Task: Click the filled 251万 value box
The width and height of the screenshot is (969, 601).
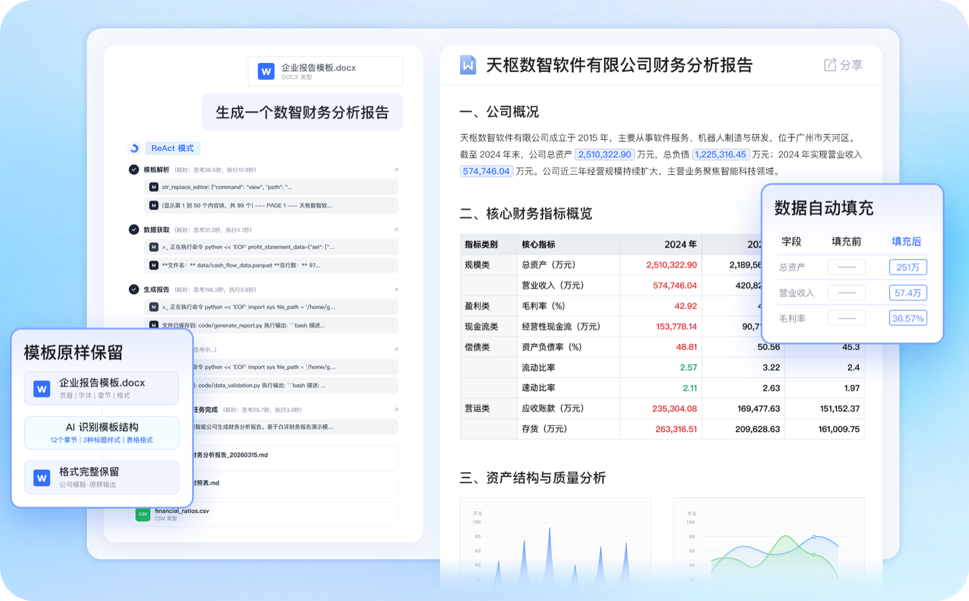Action: pos(908,267)
